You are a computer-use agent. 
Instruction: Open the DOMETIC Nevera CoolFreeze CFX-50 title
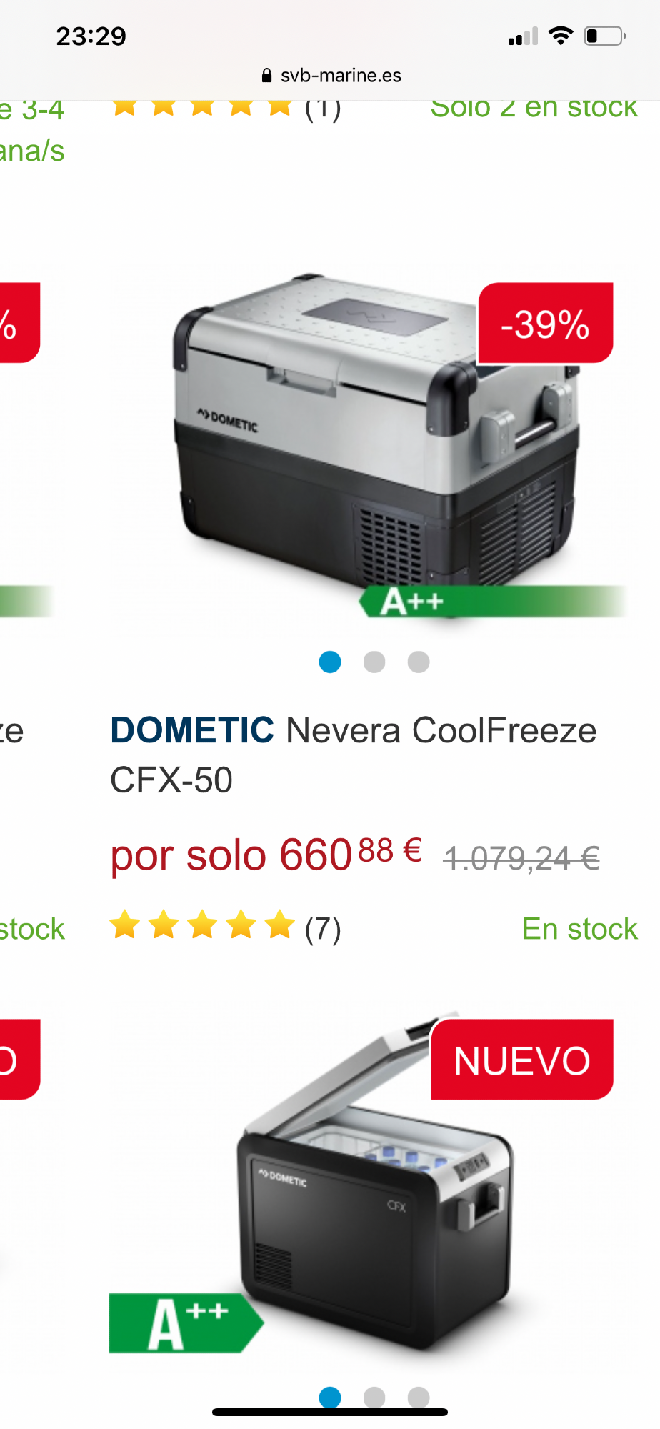coord(354,755)
